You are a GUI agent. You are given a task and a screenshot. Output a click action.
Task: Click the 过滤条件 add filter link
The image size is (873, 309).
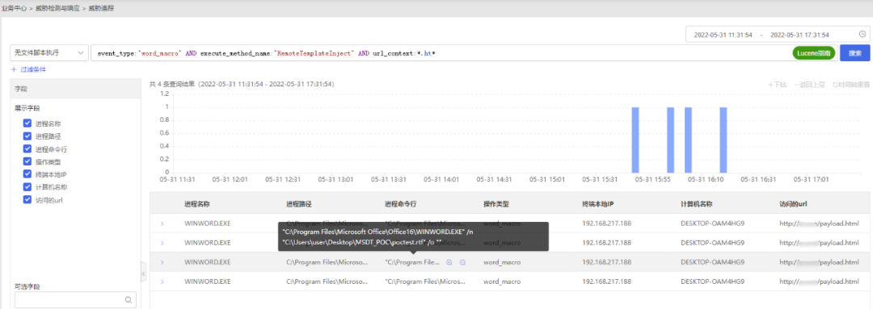[x=28, y=69]
